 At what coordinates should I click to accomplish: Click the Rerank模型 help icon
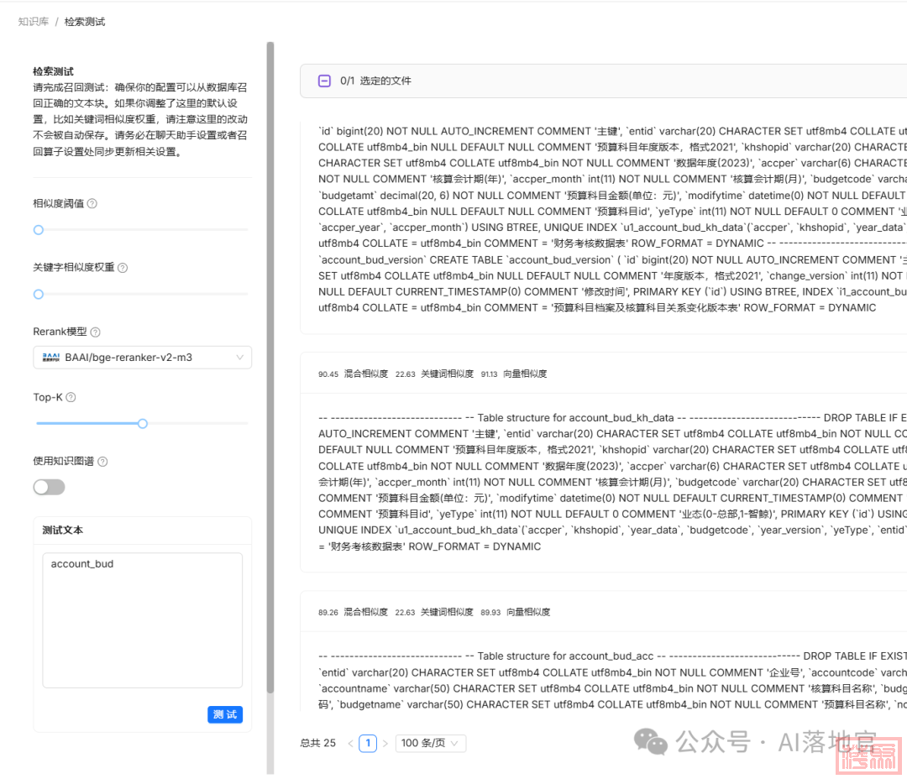click(x=95, y=332)
